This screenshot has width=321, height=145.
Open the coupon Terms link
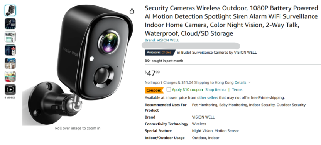(x=237, y=90)
